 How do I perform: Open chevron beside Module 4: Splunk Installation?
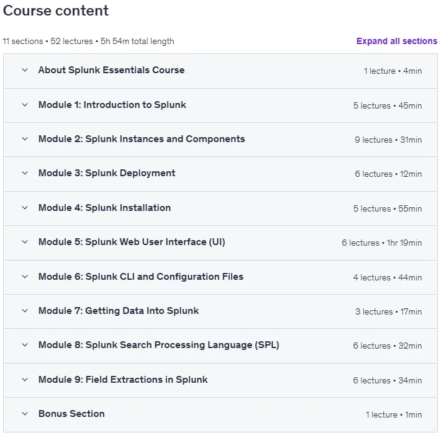[25, 208]
